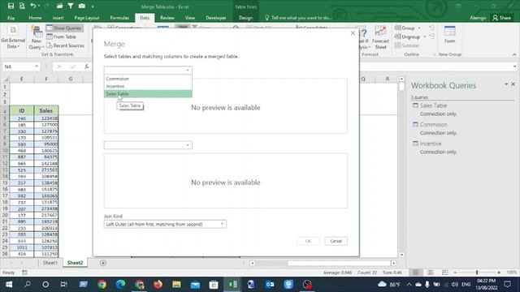The width and height of the screenshot is (520, 292).
Task: Close the Merge dialog
Action: pyautogui.click(x=353, y=33)
